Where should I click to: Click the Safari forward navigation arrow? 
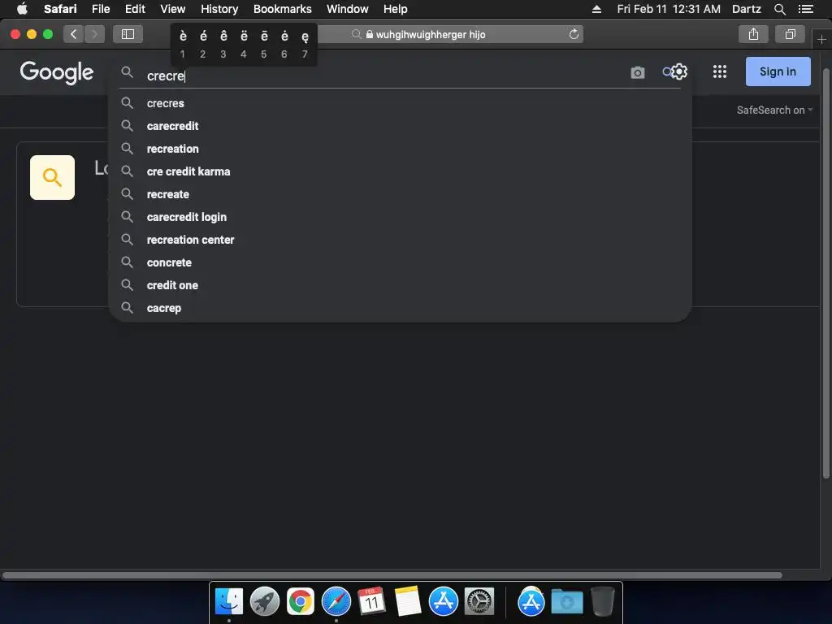(94, 34)
